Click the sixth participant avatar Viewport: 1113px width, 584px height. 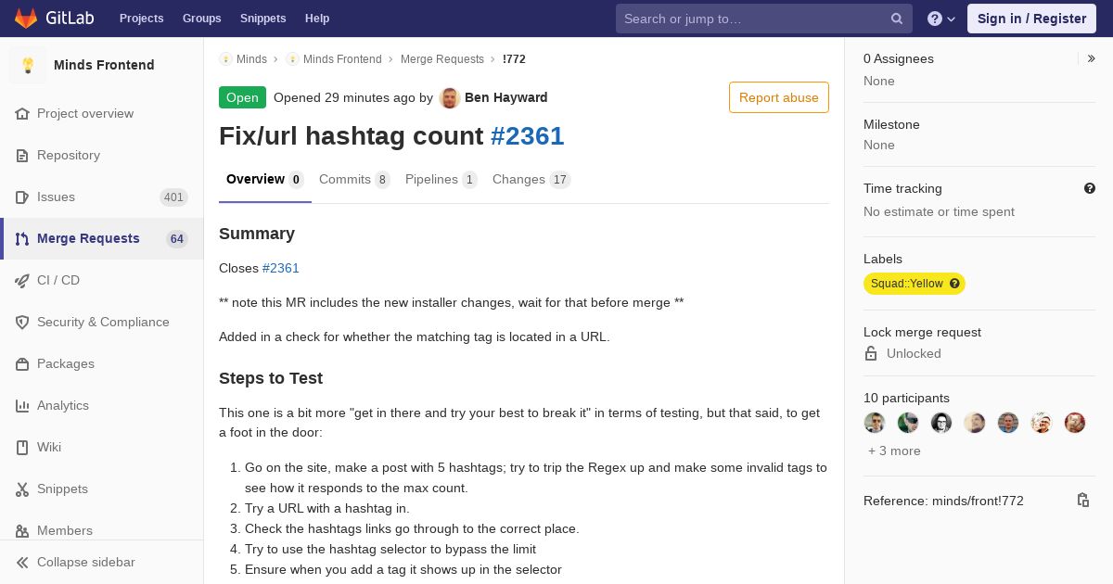[1042, 423]
